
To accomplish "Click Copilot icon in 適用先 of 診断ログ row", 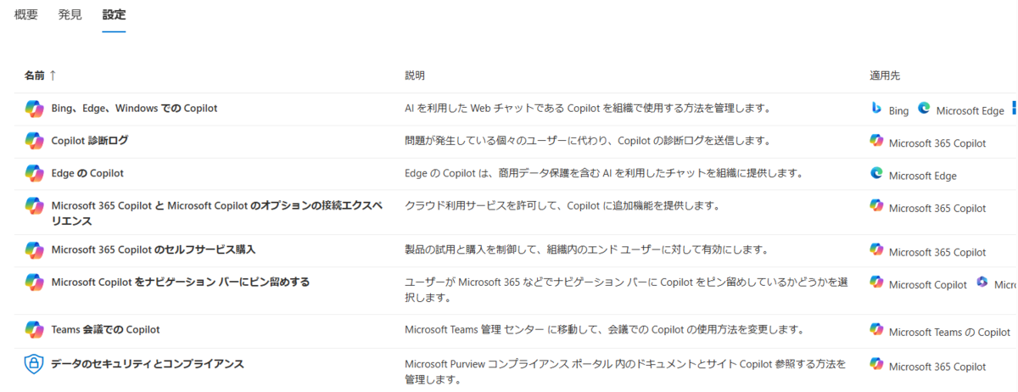I will [x=876, y=141].
